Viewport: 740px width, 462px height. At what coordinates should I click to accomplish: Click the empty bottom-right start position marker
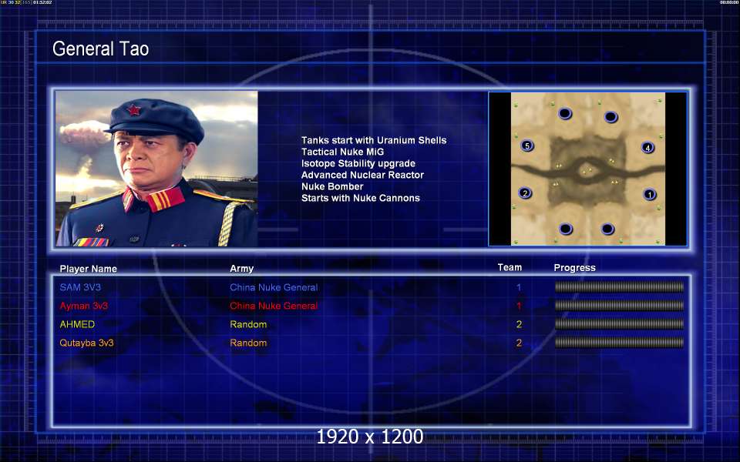607,229
